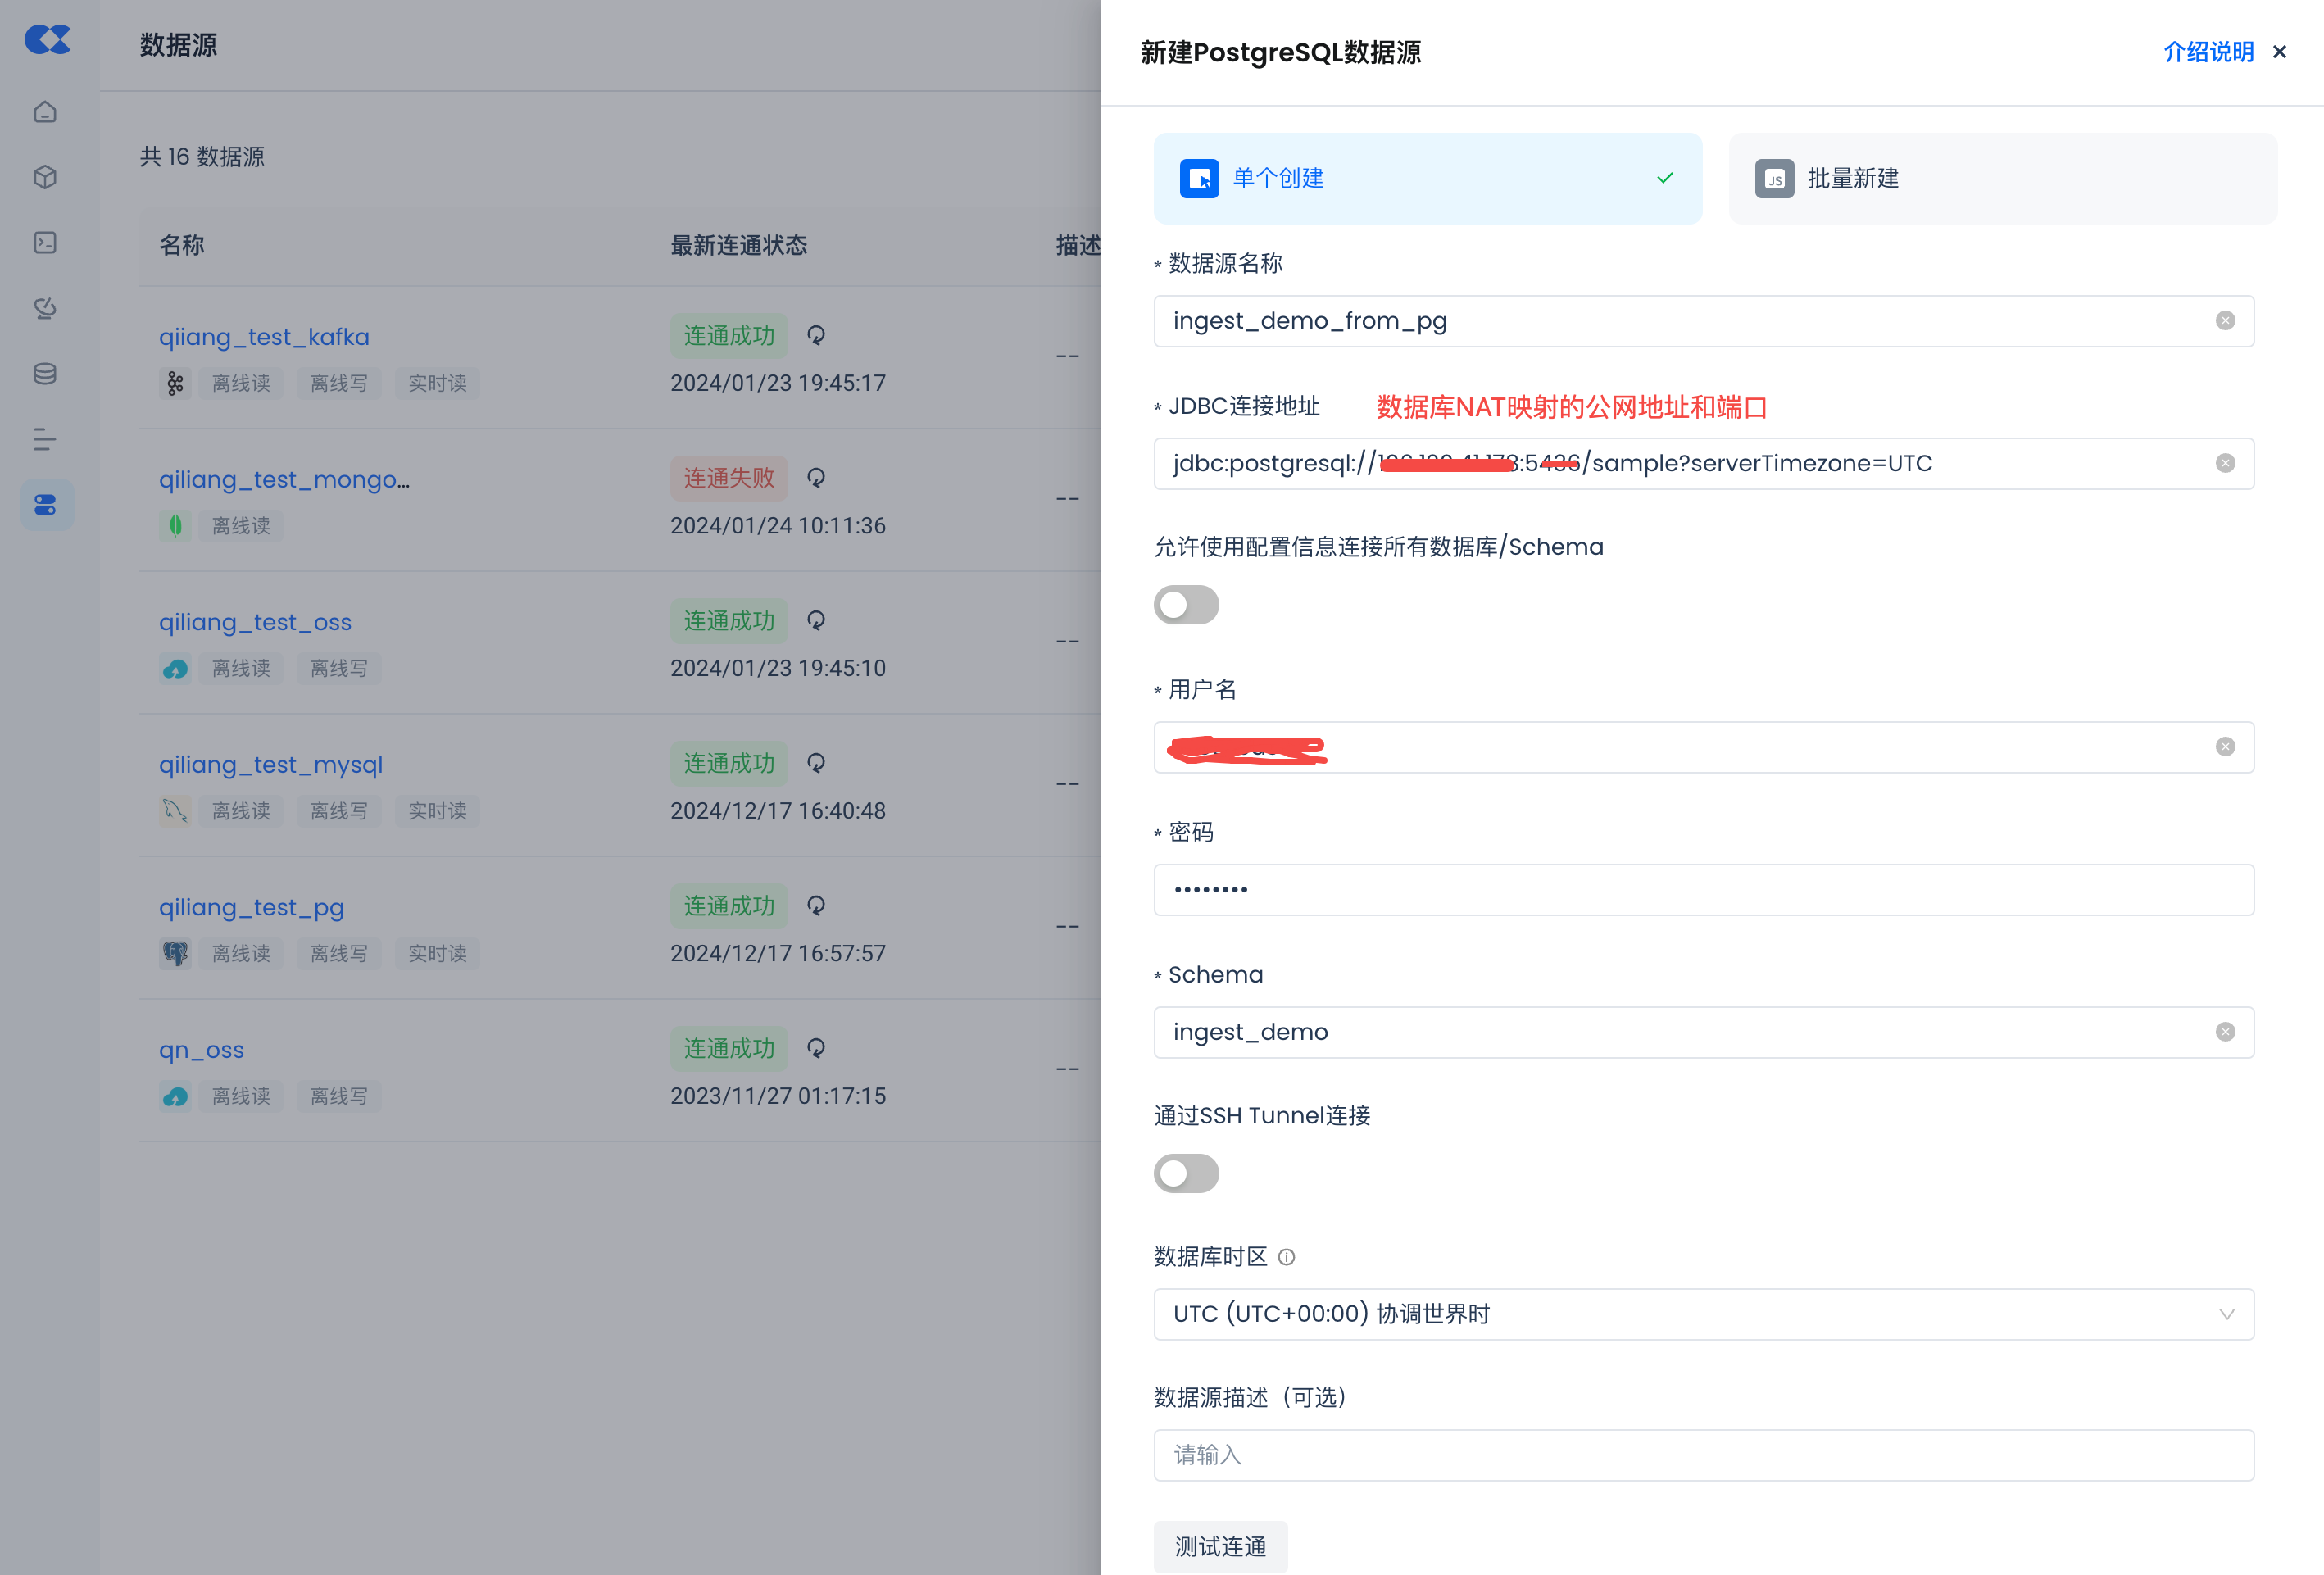Retest connection for failed qiliang_test_mongo source

[x=816, y=478]
